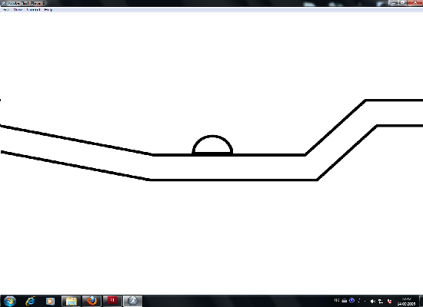
Task: Click the Show desktop button
Action: pyautogui.click(x=421, y=301)
